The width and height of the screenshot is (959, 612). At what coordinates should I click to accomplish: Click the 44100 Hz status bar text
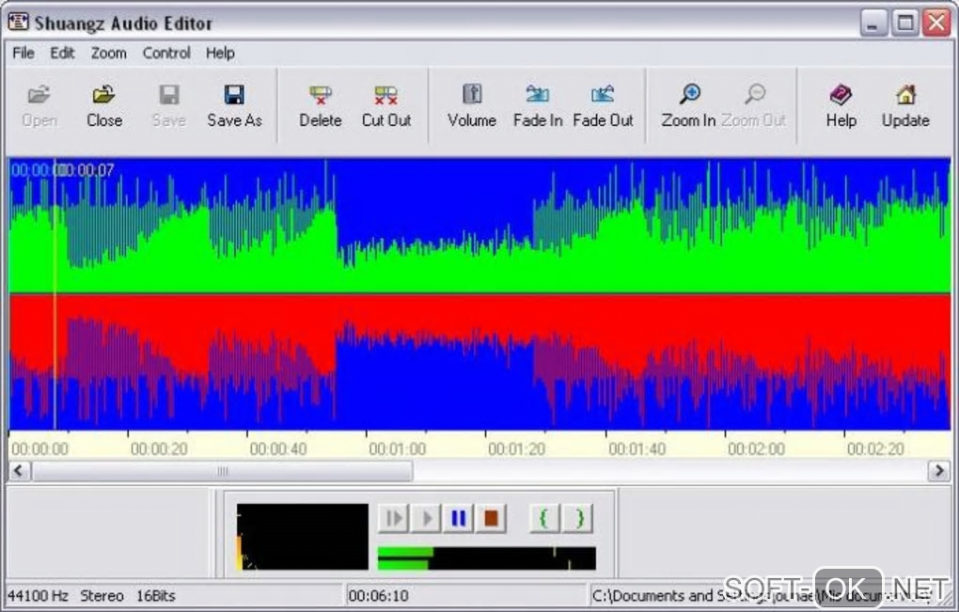(38, 595)
